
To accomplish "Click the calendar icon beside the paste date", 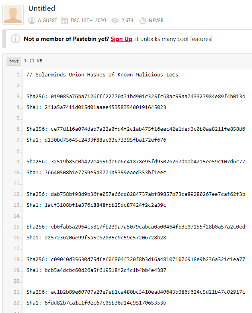I will click(x=64, y=21).
